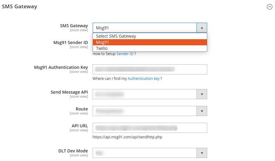Click the Send Message API label
The image size is (275, 161).
tap(69, 92)
